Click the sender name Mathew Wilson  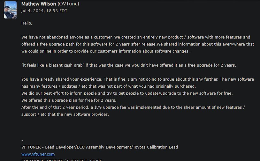39,4
